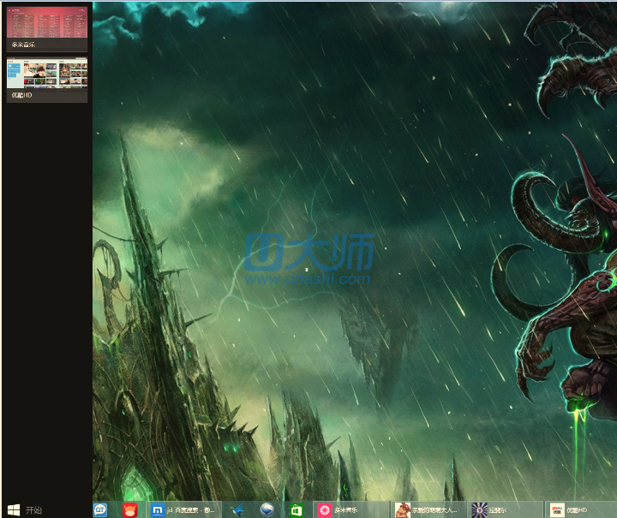This screenshot has height=518, width=617.
Task: Open the blue bird app in taskbar
Action: click(x=237, y=510)
